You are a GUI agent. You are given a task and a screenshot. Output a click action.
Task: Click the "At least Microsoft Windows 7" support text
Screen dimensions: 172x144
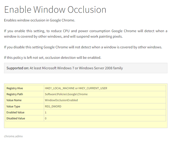(x=76, y=68)
